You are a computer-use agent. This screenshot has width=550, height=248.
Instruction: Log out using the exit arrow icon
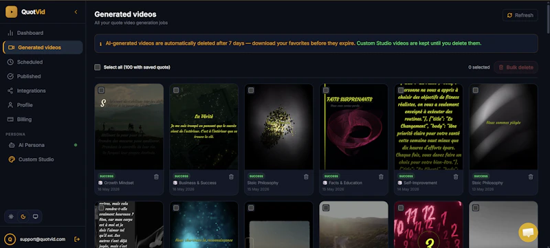point(77,239)
